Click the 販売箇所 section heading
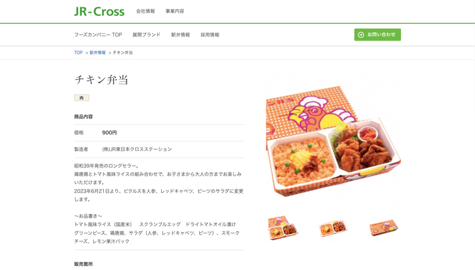Screen dimensions: 475x270 pos(83,264)
